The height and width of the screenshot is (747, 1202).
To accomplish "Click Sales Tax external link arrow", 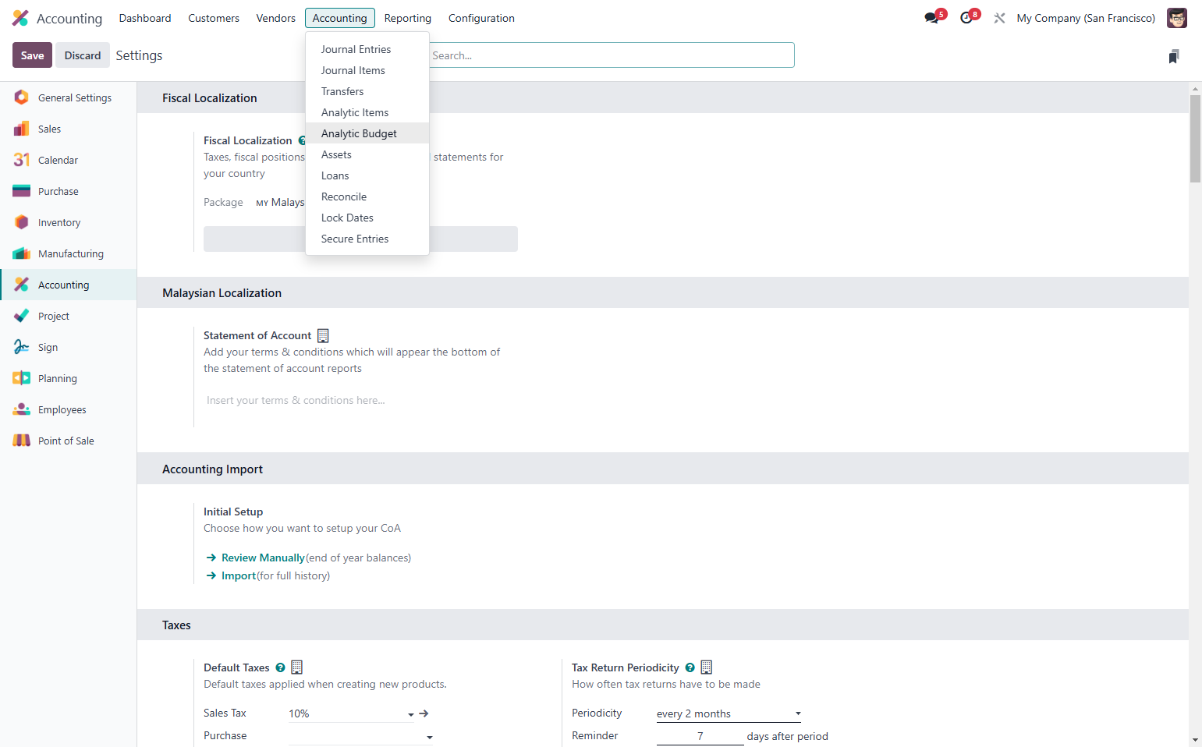I will coord(424,713).
